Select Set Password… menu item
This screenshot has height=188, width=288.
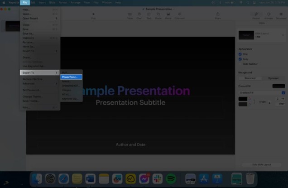(40, 90)
